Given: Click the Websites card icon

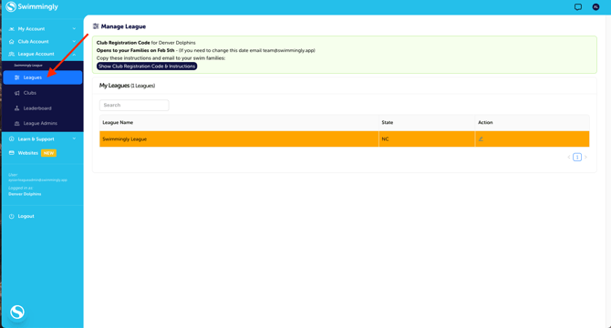Looking at the screenshot, I should pyautogui.click(x=11, y=153).
